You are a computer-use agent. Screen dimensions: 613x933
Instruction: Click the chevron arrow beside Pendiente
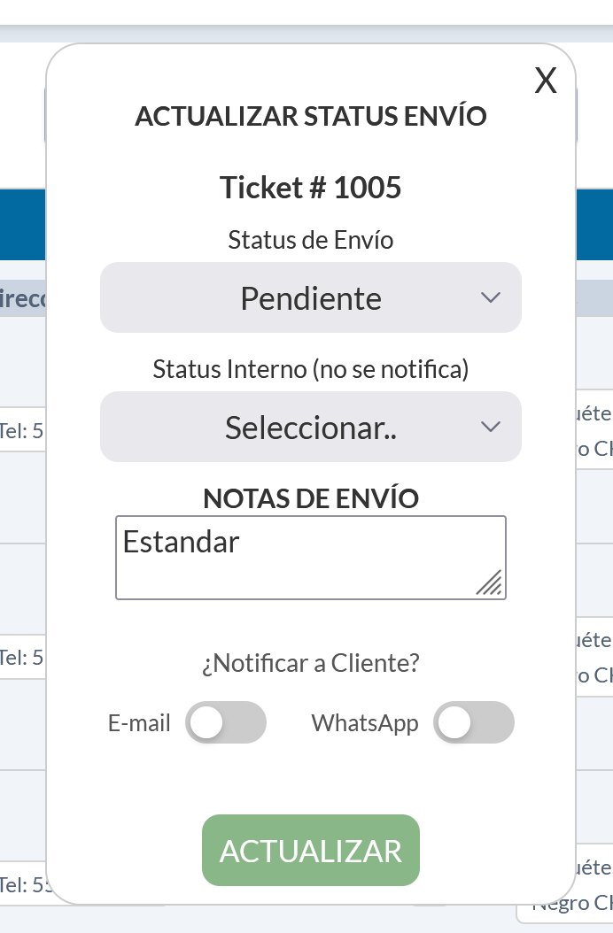tap(491, 297)
